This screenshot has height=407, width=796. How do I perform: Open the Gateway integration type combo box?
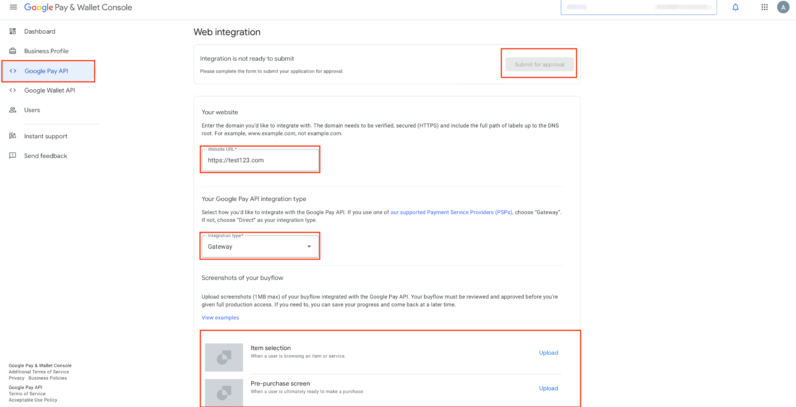coord(260,246)
